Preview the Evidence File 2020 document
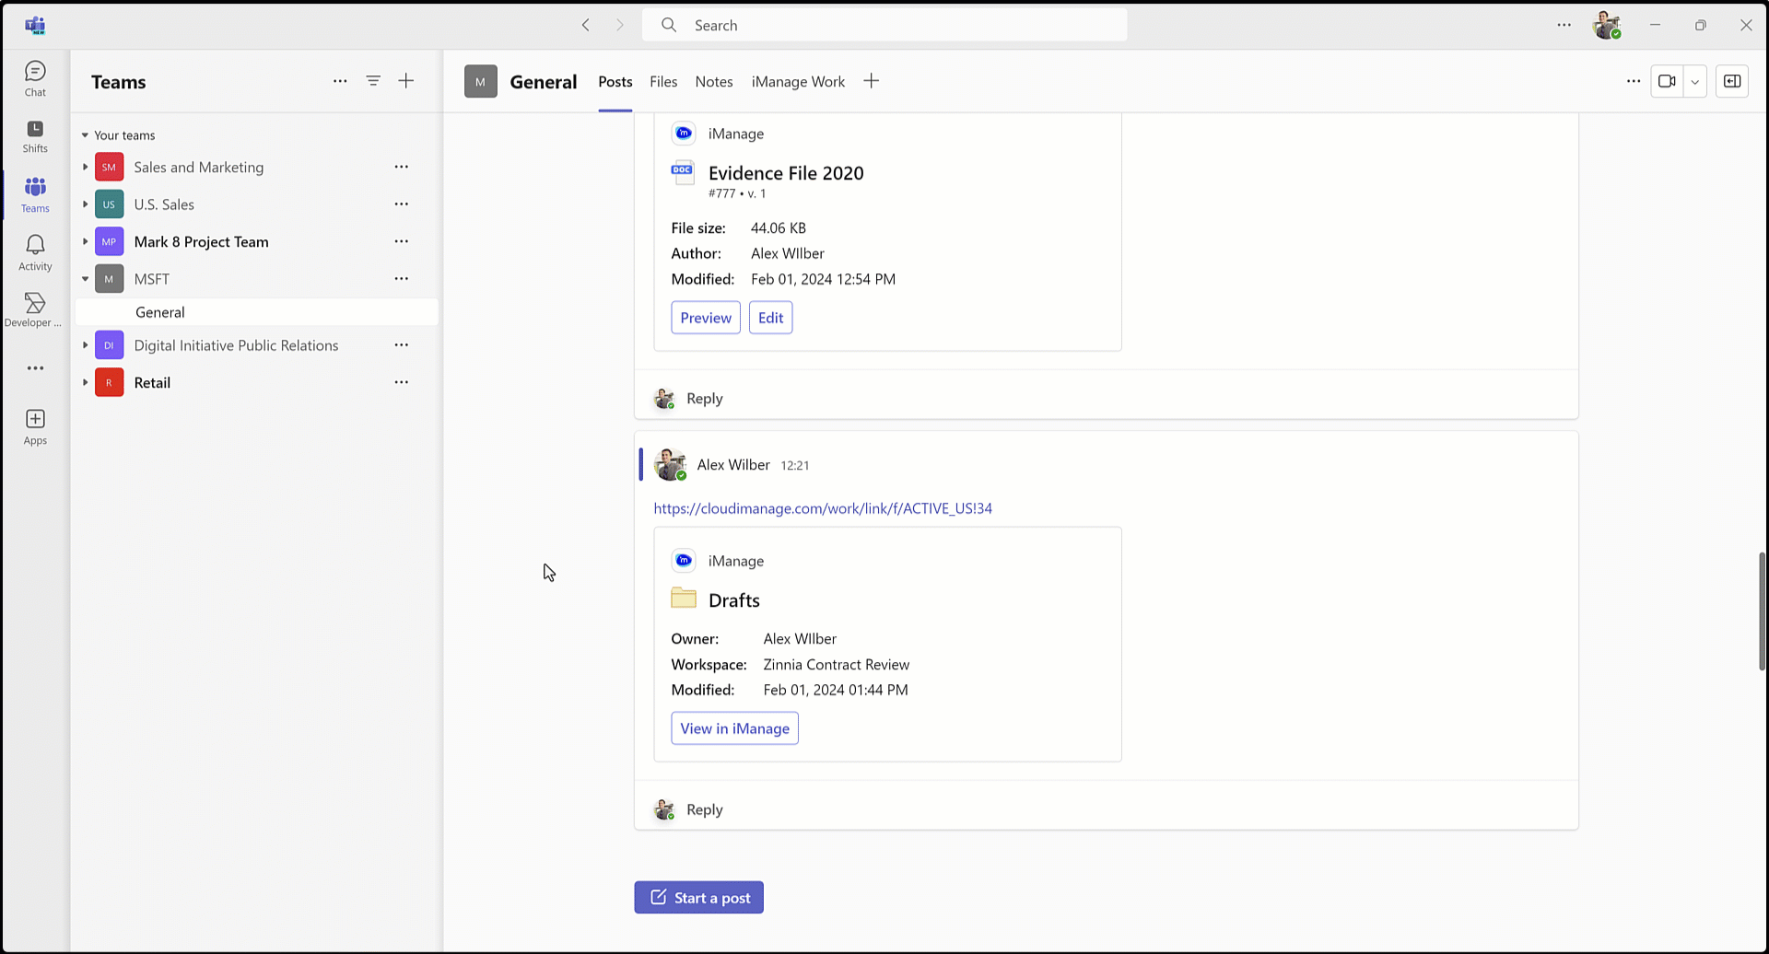The image size is (1769, 954). point(705,317)
